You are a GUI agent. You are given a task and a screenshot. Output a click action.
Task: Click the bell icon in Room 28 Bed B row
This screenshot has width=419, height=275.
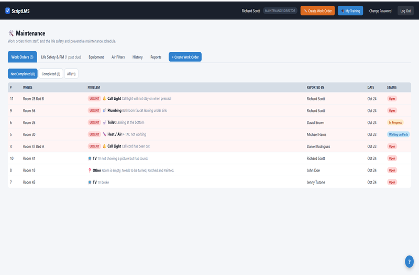[x=104, y=98]
